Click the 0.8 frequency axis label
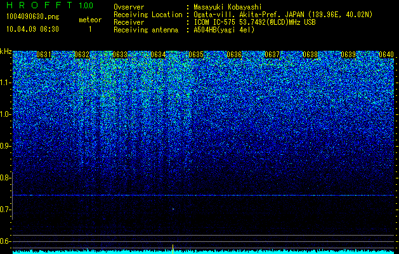The height and width of the screenshot is (254, 399). click(x=6, y=178)
